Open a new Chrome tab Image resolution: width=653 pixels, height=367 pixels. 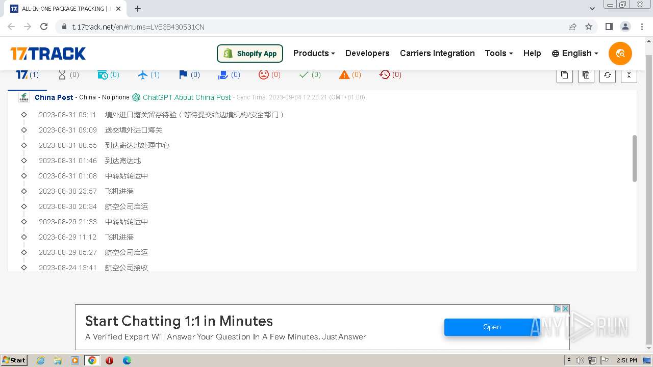tap(138, 9)
